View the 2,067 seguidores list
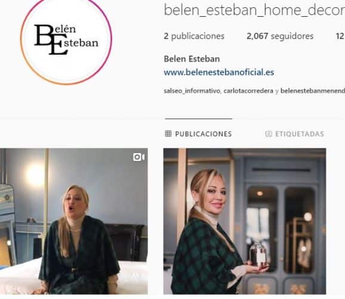The height and width of the screenshot is (299, 345). coord(280,36)
